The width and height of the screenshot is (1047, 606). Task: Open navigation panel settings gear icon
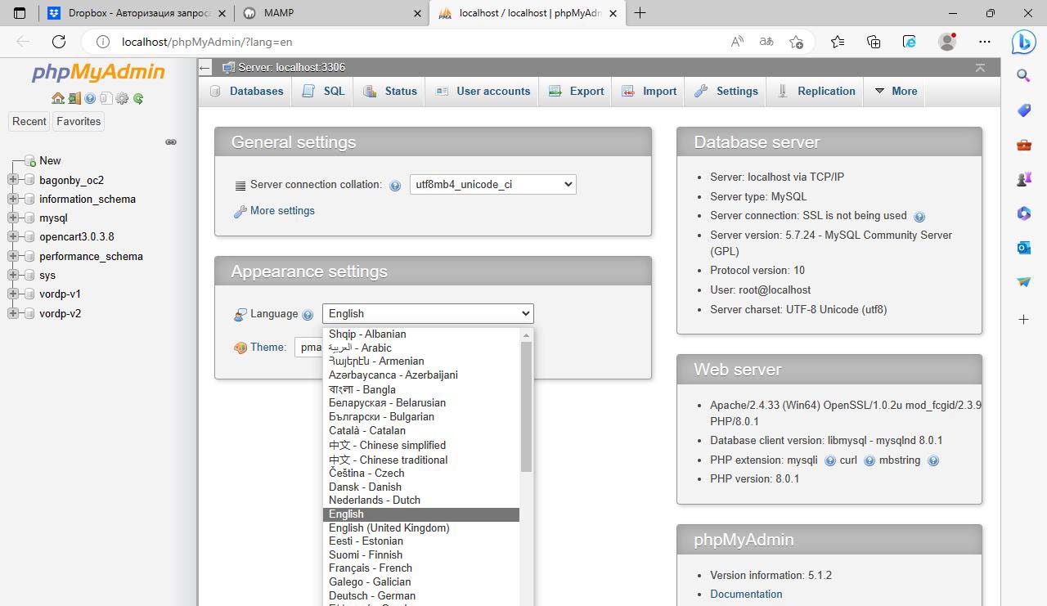[x=122, y=98]
